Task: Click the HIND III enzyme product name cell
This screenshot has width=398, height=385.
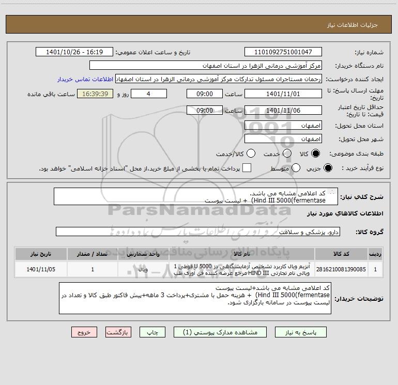Action: [x=242, y=269]
